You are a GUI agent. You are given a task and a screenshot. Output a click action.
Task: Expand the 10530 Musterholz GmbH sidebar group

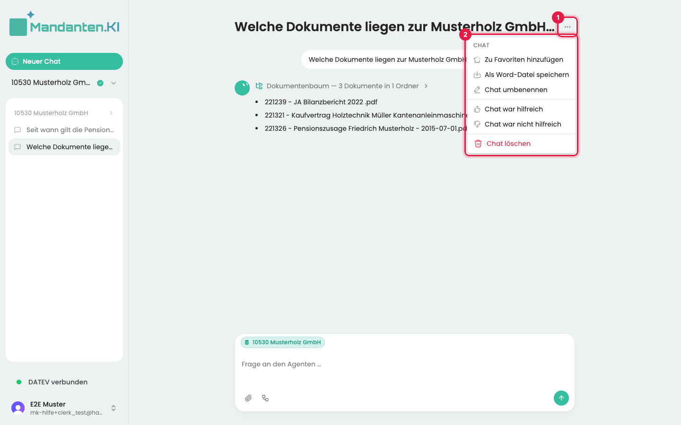(x=111, y=113)
